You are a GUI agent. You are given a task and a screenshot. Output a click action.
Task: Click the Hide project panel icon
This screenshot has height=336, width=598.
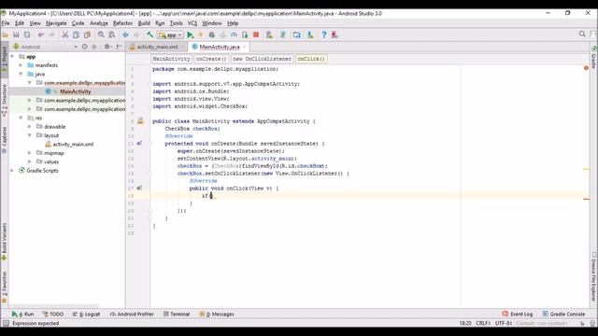(119, 47)
